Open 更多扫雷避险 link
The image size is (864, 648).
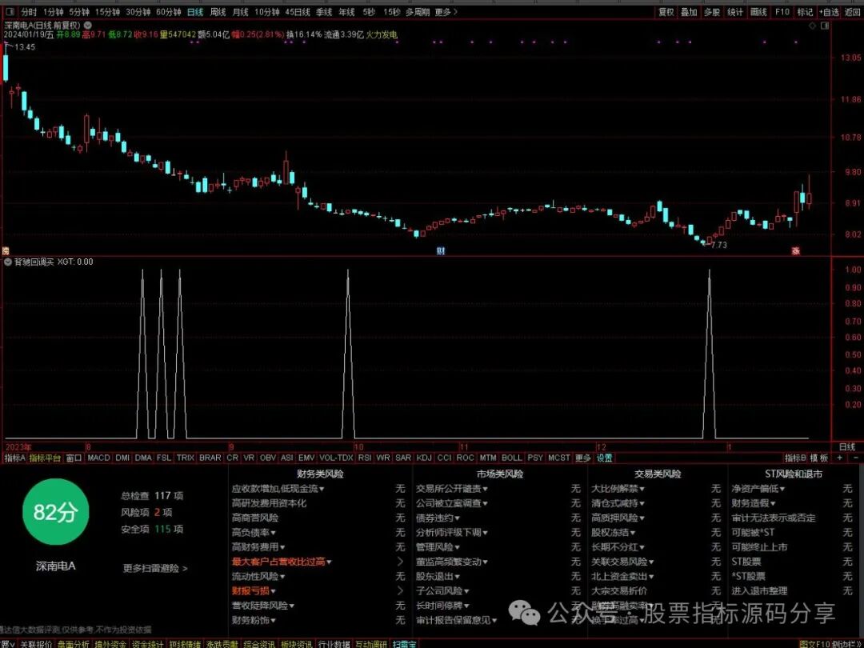[x=155, y=568]
